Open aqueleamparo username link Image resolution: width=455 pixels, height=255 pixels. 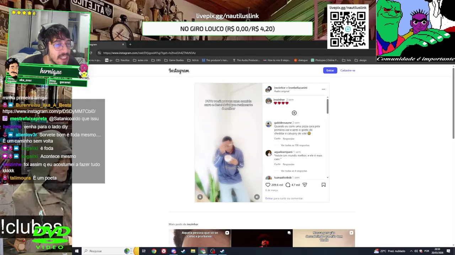(283, 152)
